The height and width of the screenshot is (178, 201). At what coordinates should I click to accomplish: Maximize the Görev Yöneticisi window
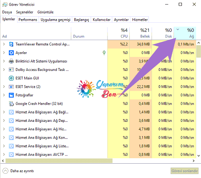180,4
